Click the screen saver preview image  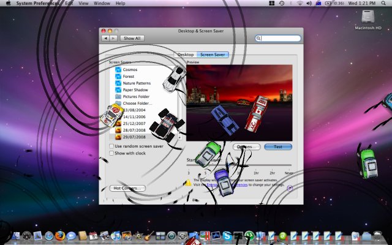tap(239, 103)
